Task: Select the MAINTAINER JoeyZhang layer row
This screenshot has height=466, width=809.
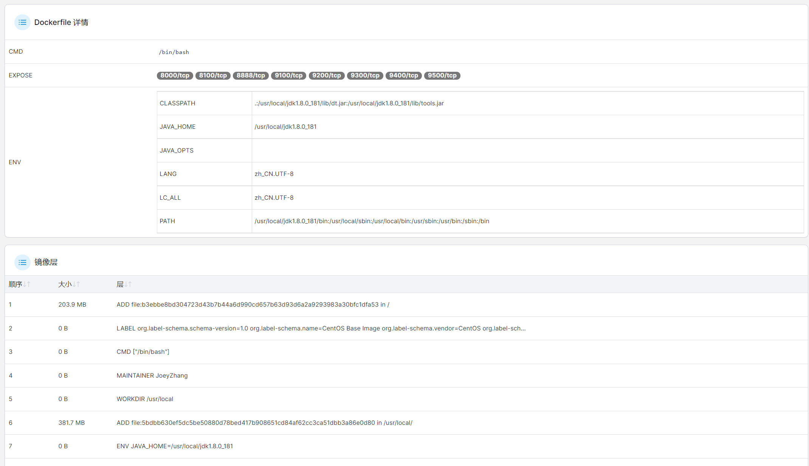Action: (152, 376)
